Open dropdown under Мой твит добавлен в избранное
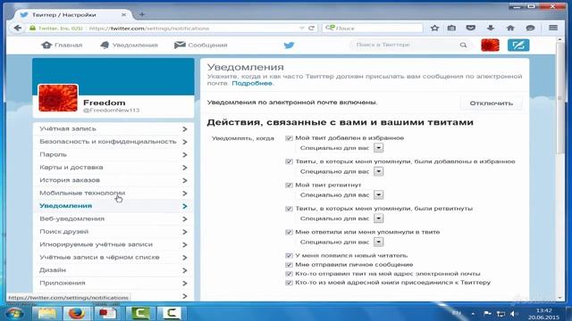The height and width of the screenshot is (321, 572). (378, 148)
